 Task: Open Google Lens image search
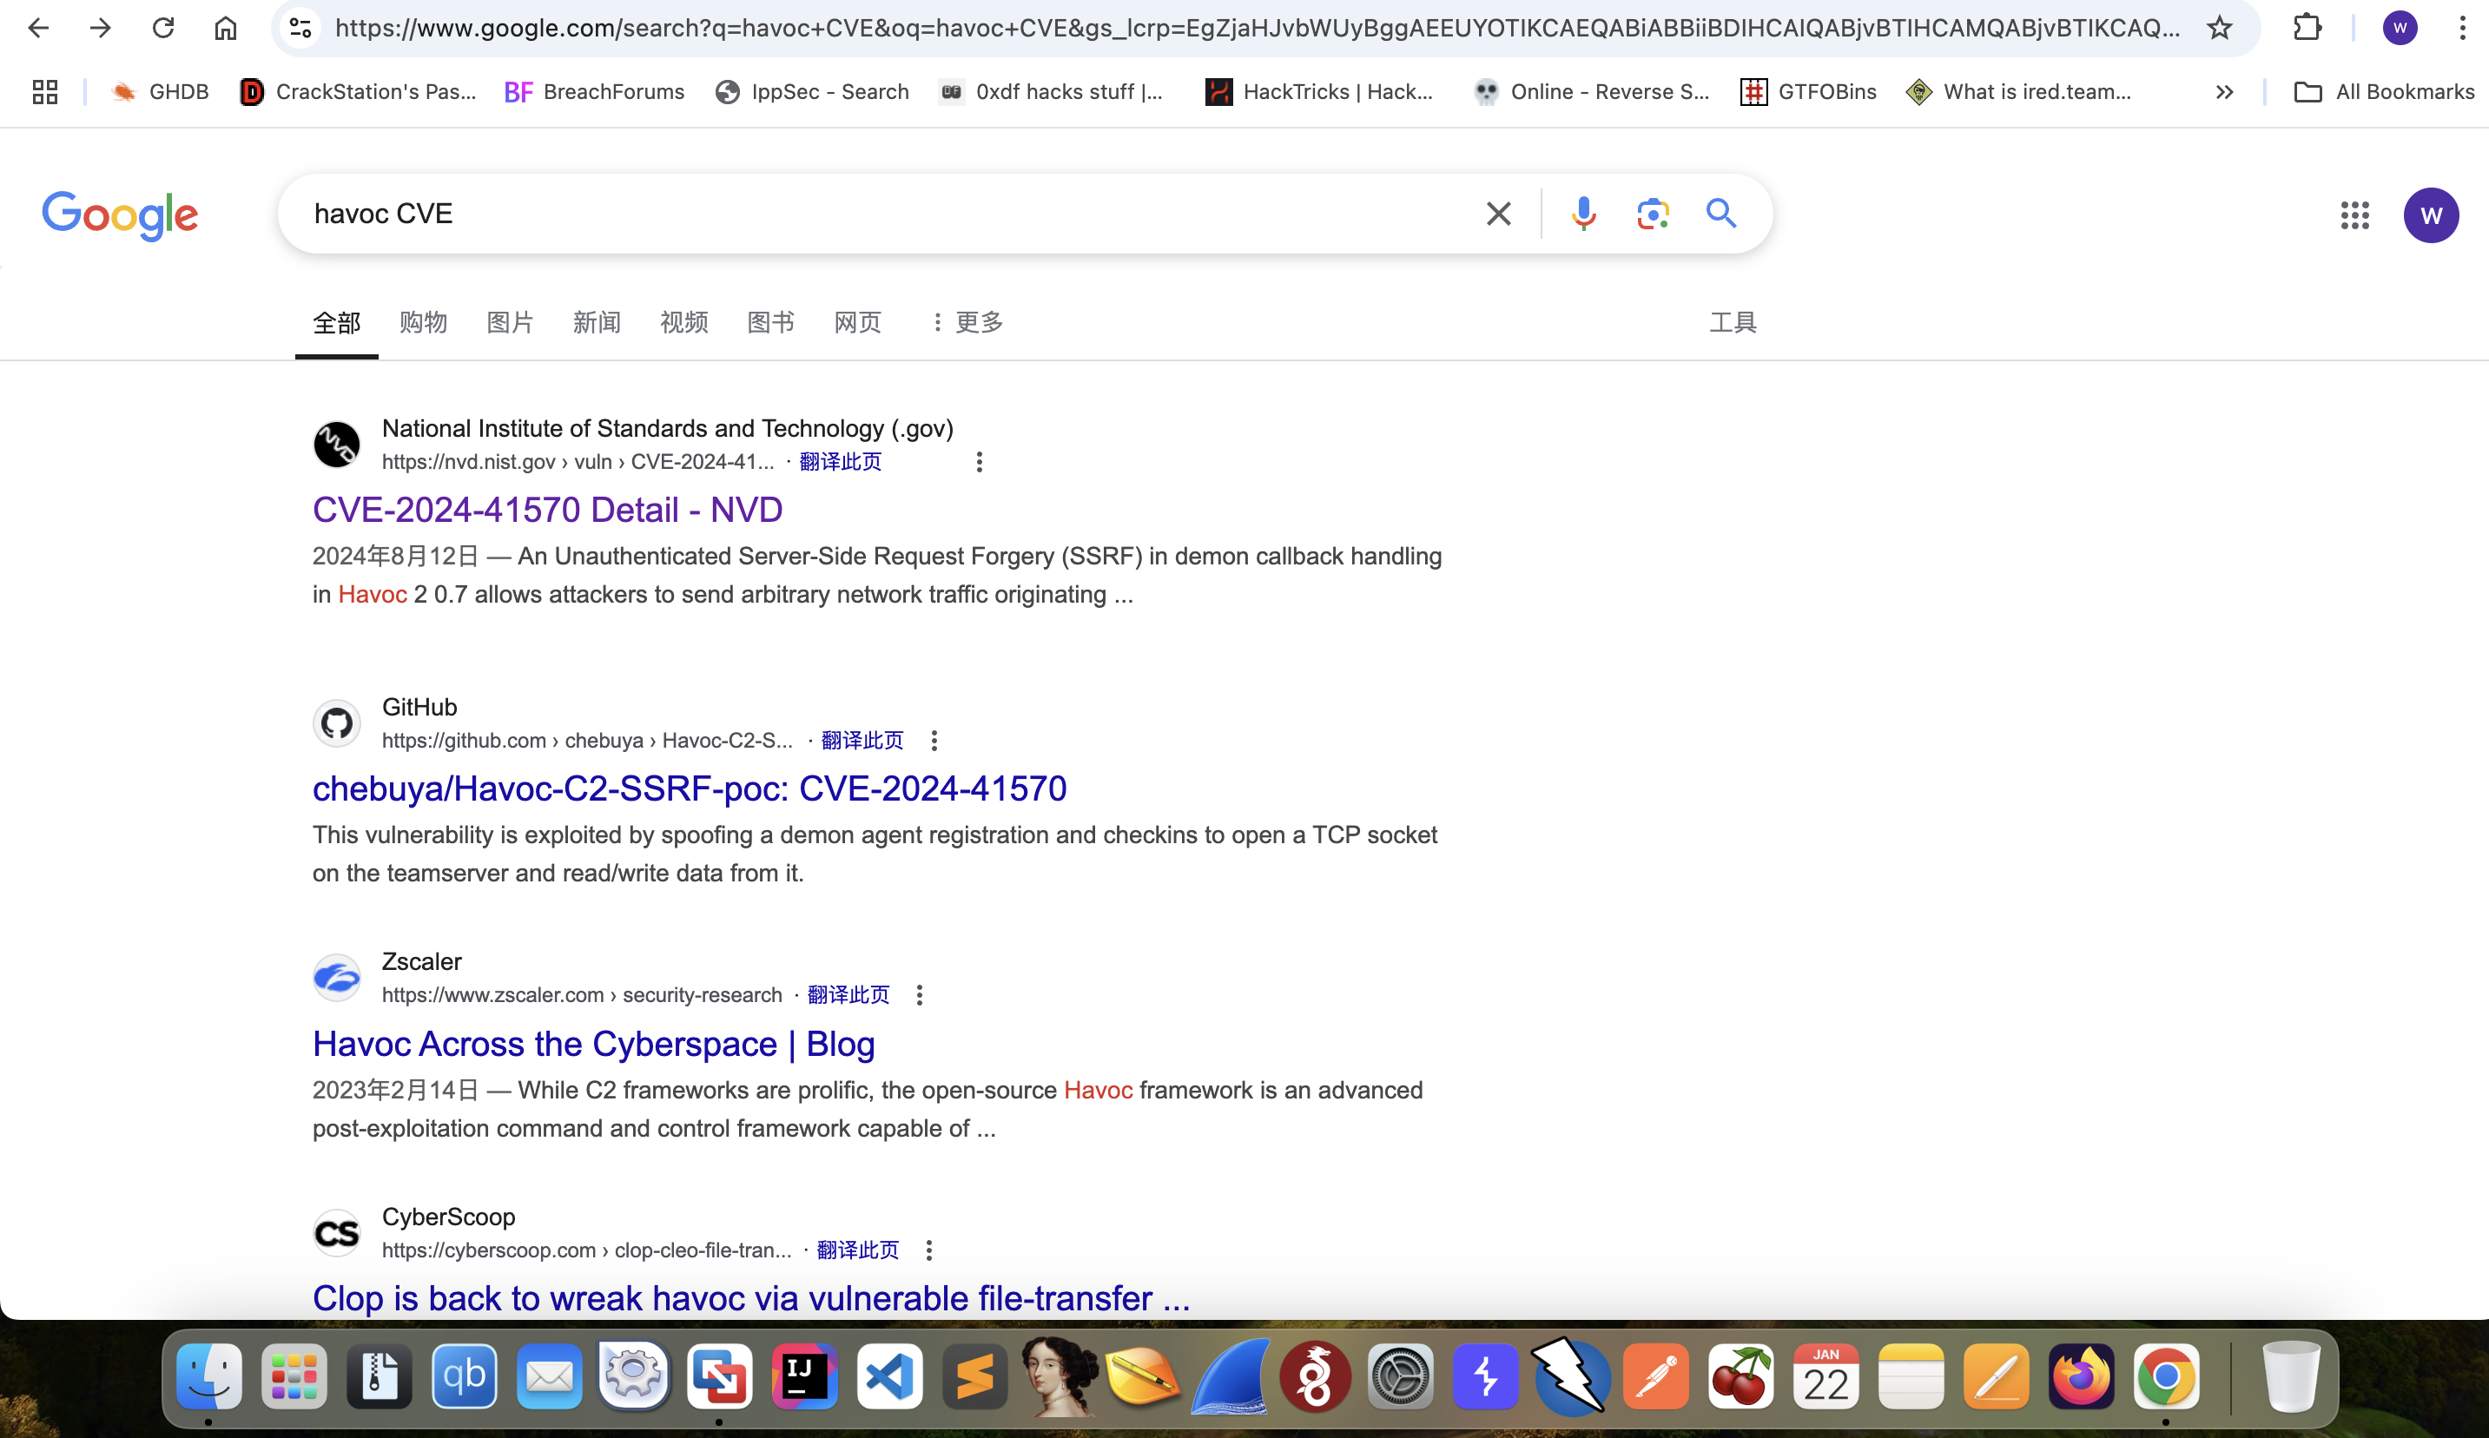[1653, 214]
